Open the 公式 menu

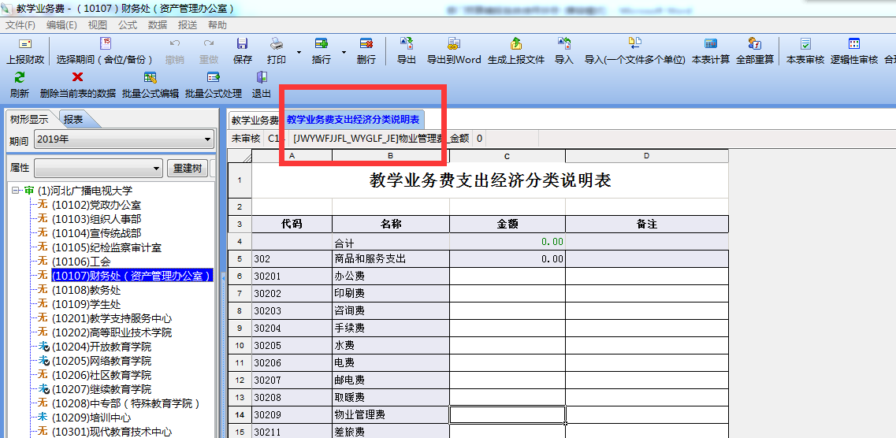pos(127,25)
